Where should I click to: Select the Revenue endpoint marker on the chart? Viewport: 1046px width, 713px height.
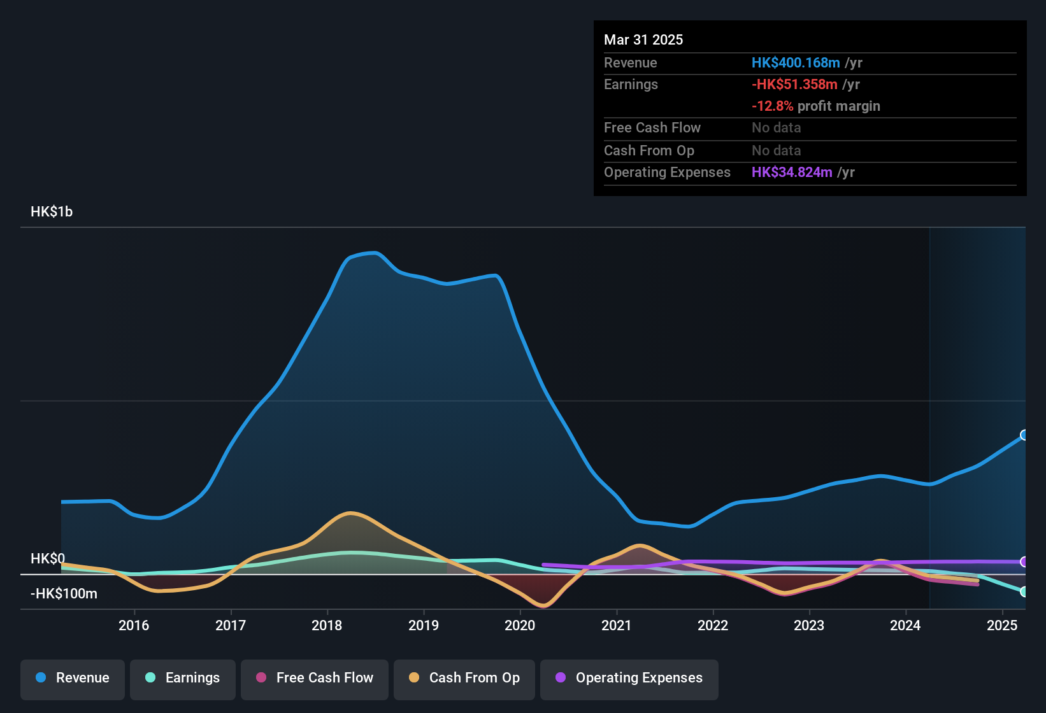tap(1024, 435)
